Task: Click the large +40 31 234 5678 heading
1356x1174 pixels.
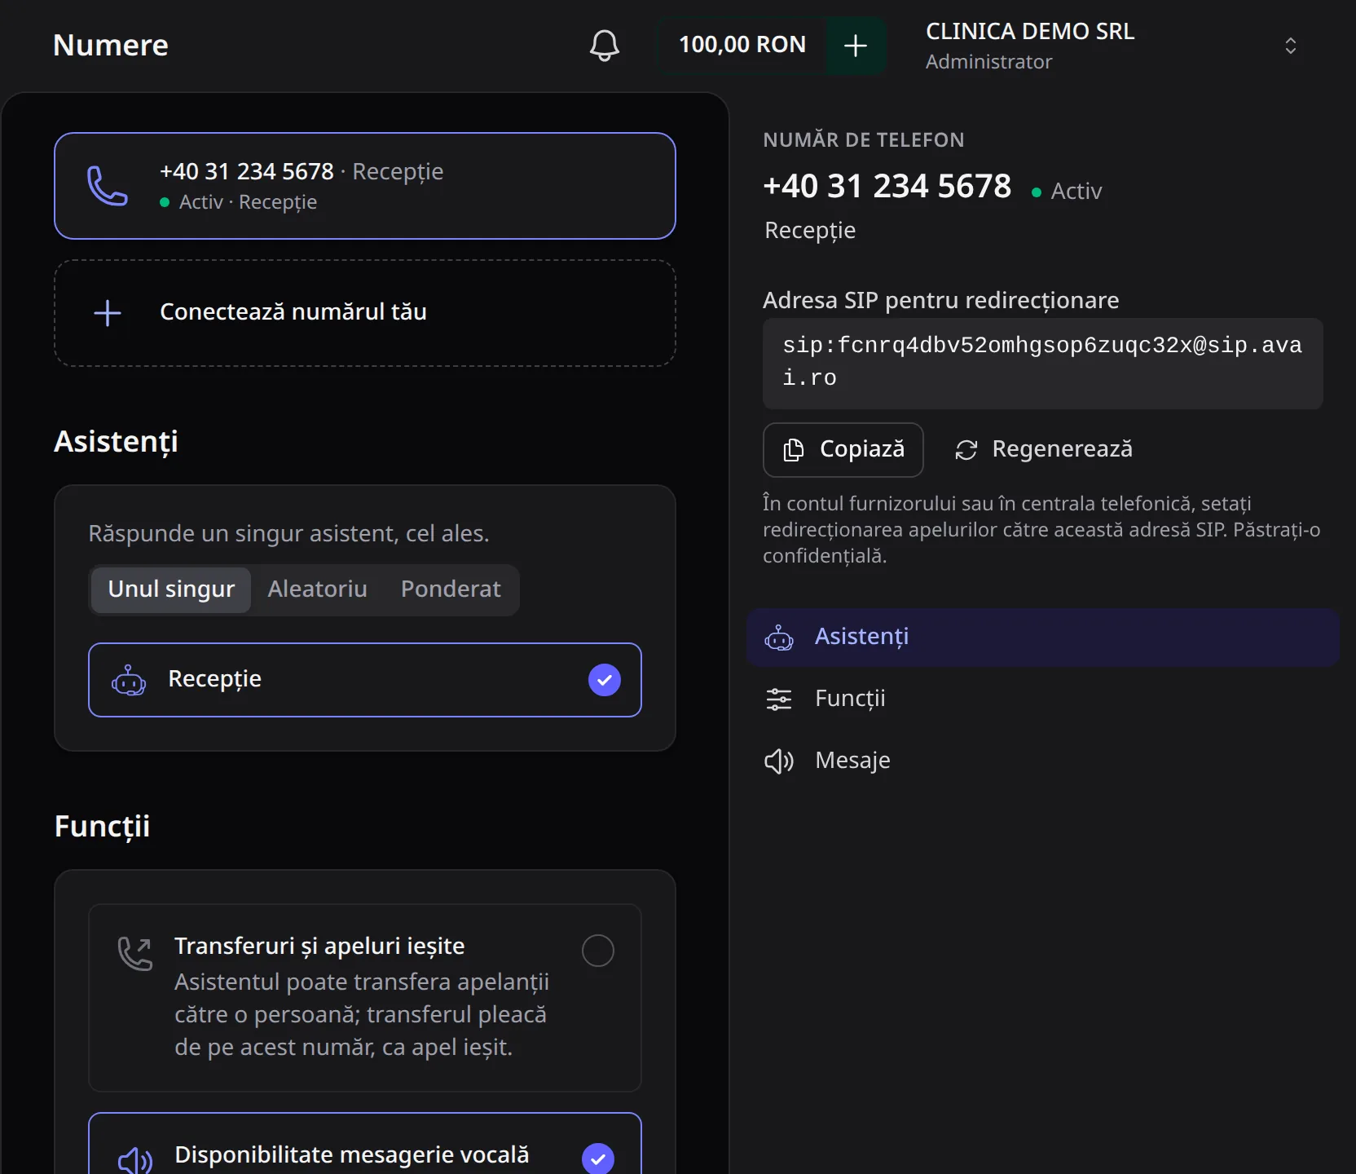Action: coord(887,186)
